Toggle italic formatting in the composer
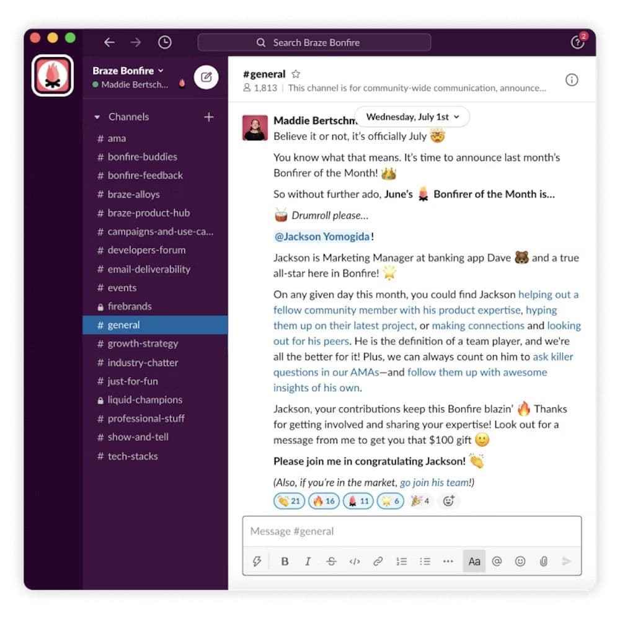This screenshot has width=620, height=620. pos(308,561)
